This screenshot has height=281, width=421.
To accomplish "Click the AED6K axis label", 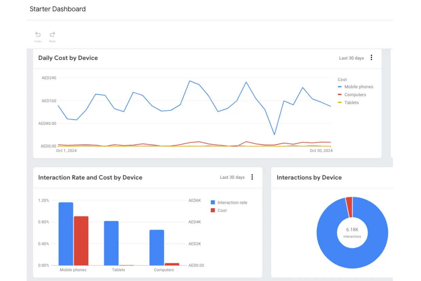I will 195,200.
